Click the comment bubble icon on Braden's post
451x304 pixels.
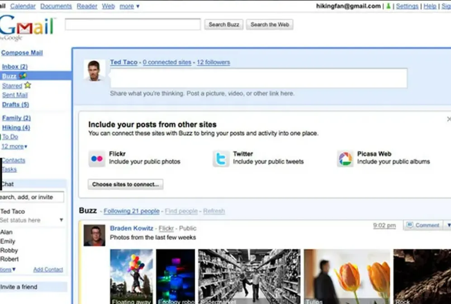click(x=410, y=225)
